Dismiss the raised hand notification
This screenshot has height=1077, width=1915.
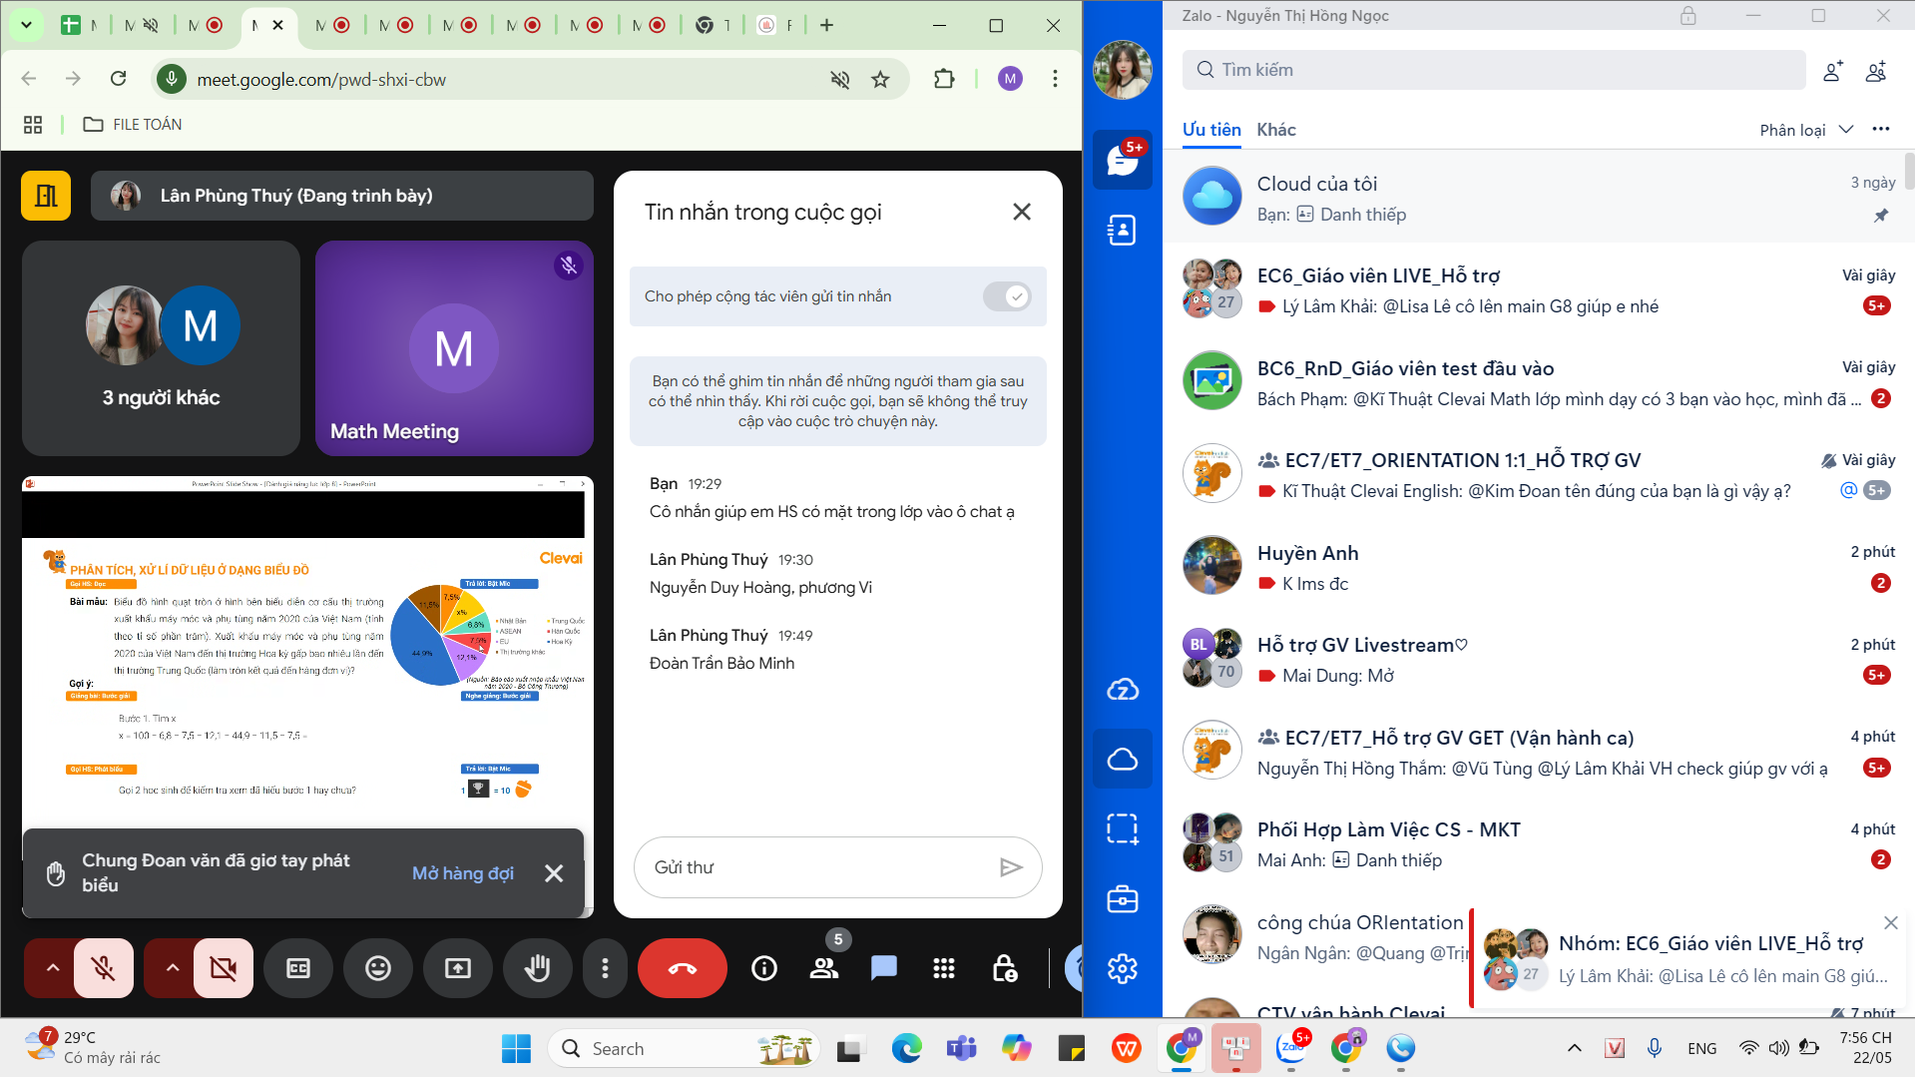[x=554, y=873]
